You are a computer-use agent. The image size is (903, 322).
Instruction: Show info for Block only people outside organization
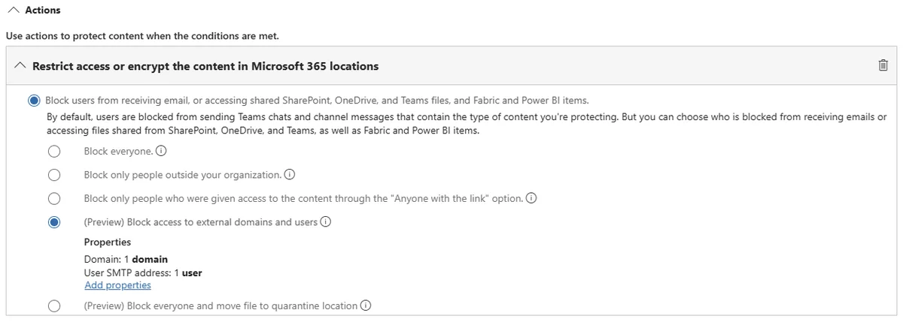[x=290, y=175]
